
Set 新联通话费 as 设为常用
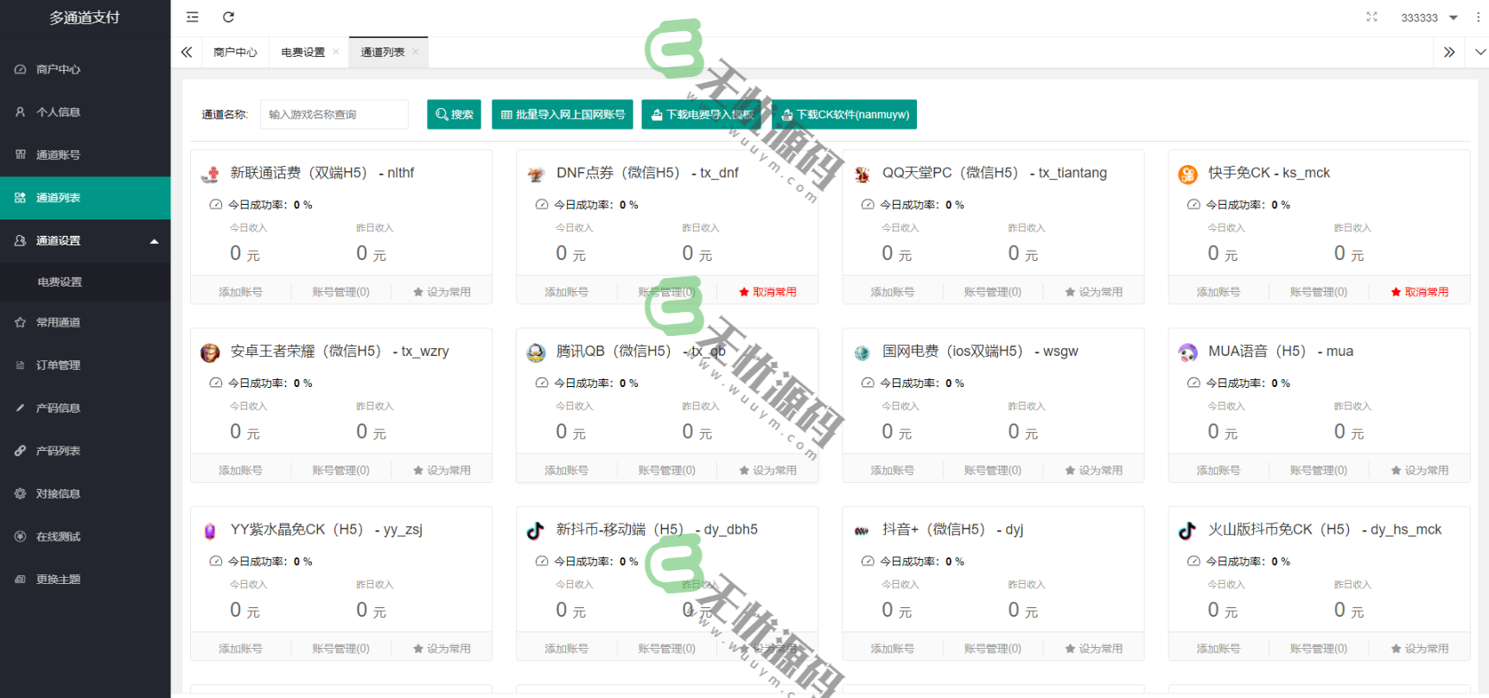pyautogui.click(x=442, y=292)
